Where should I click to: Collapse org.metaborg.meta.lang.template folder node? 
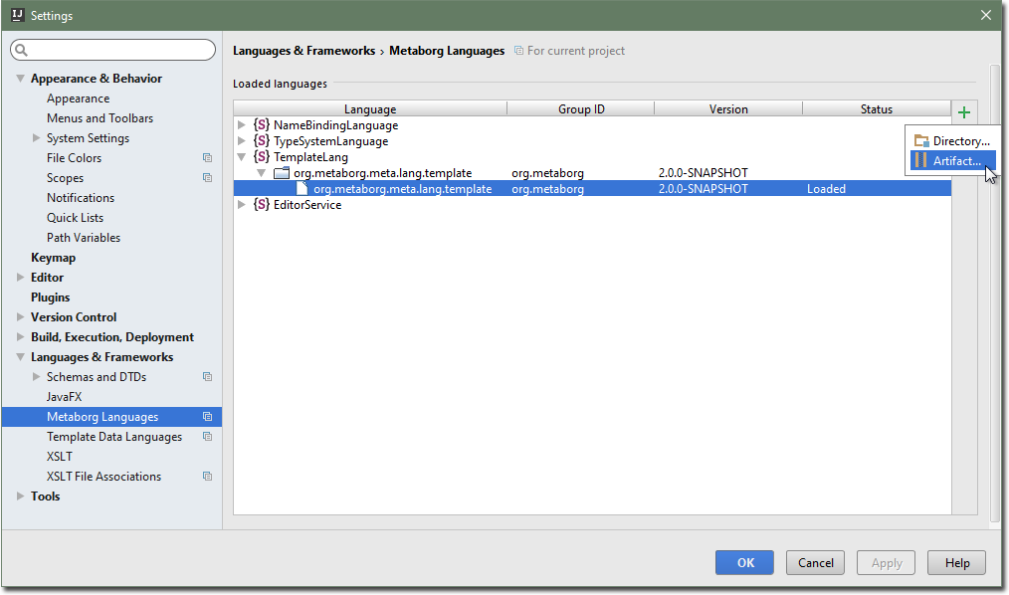tap(262, 173)
